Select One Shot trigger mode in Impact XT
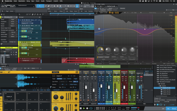 (60, 79)
